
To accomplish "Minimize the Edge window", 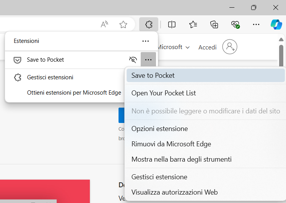I will point(232,8).
